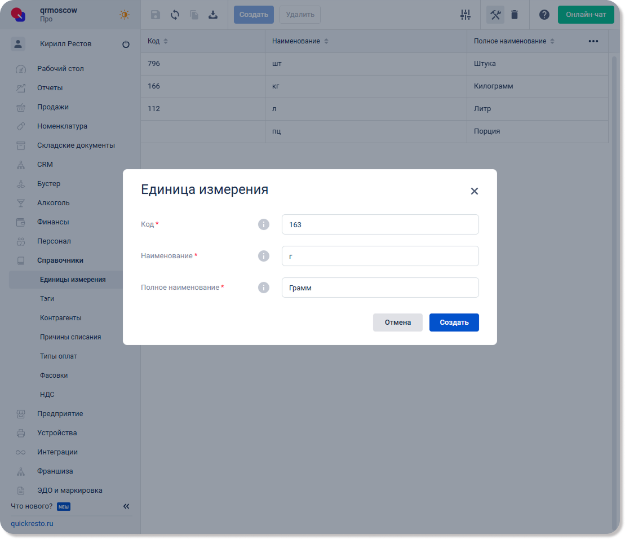Open Тэги in the sidebar
The image size is (625, 539).
(47, 299)
